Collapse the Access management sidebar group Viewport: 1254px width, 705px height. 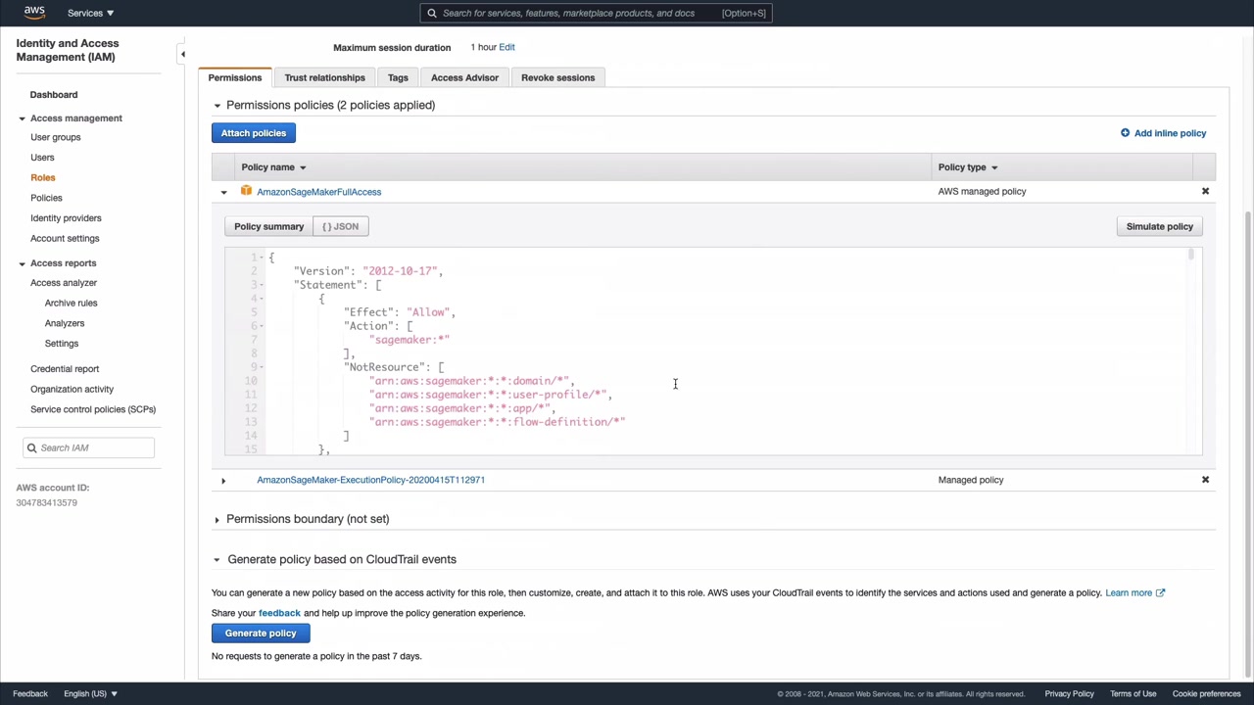click(x=22, y=118)
